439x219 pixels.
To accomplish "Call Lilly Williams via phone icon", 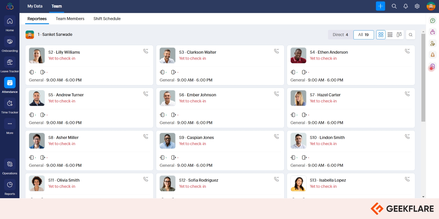I will click(146, 51).
